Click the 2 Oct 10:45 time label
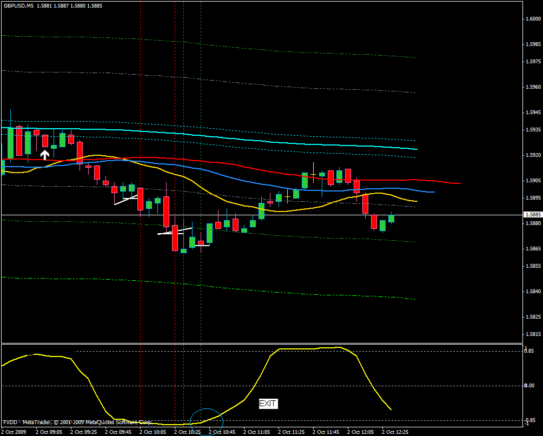Screen dimensions: 543x436 click(x=222, y=432)
